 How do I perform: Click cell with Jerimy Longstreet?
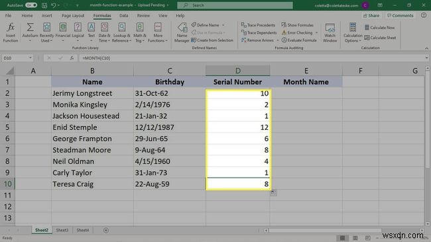pos(92,93)
